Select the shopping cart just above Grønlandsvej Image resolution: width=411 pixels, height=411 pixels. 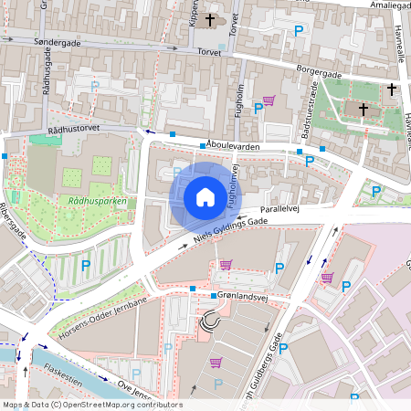227,265
